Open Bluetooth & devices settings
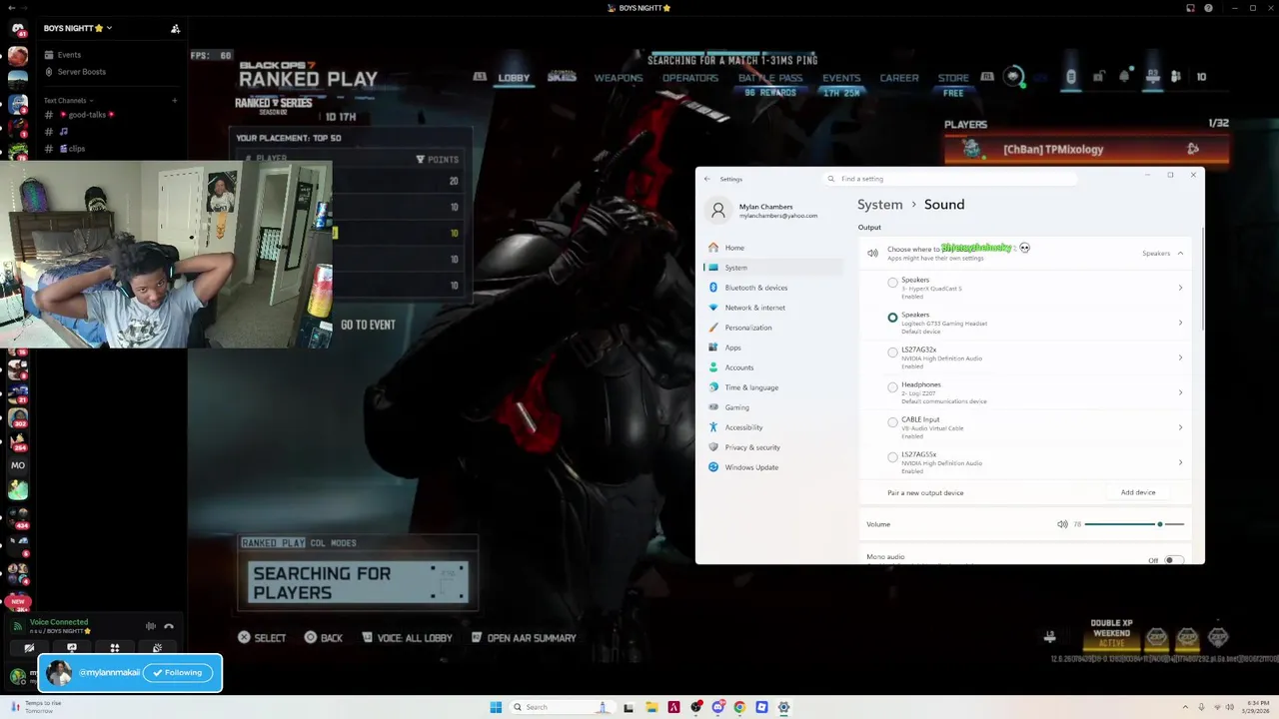 click(x=773, y=288)
